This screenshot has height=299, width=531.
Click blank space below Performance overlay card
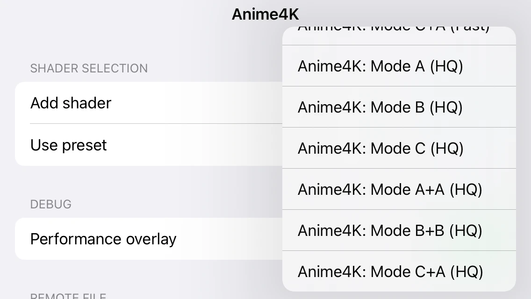pyautogui.click(x=140, y=276)
